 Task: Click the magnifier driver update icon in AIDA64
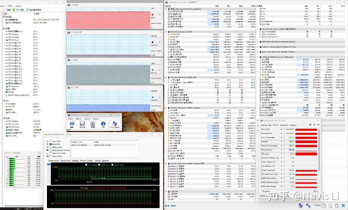click(x=27, y=10)
